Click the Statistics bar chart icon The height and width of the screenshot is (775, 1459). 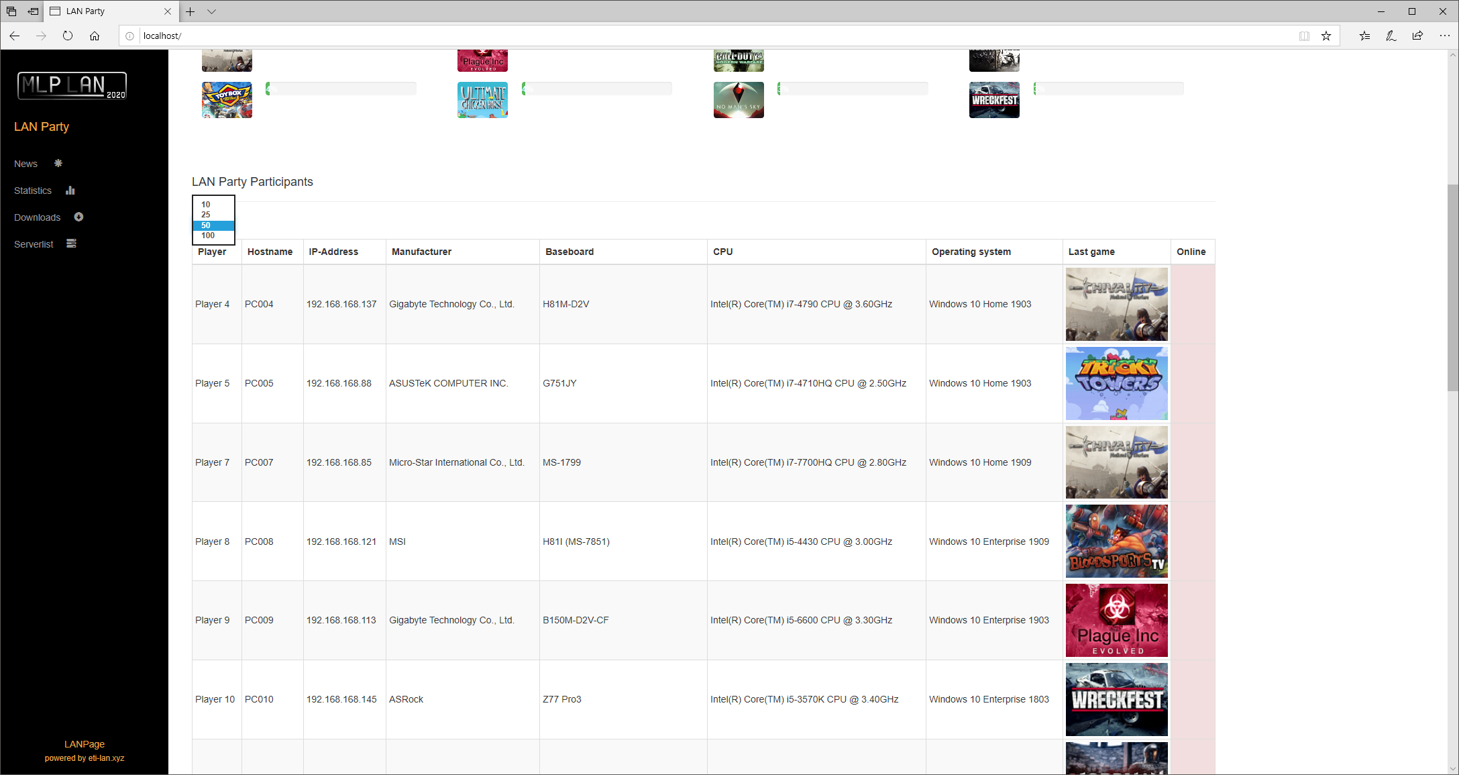point(70,191)
